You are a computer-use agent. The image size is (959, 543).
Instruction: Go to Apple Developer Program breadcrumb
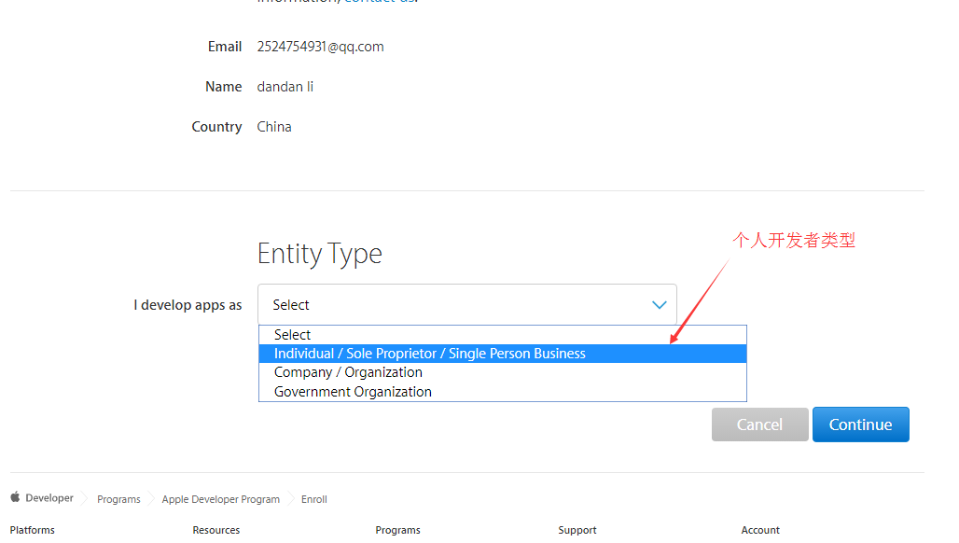(x=220, y=499)
